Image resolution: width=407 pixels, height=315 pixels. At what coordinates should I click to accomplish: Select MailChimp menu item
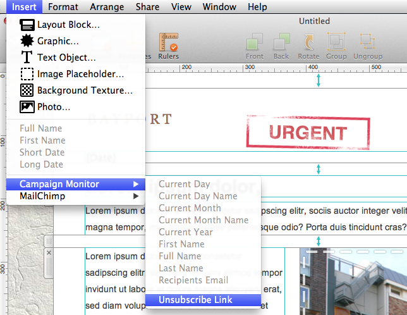pos(76,196)
